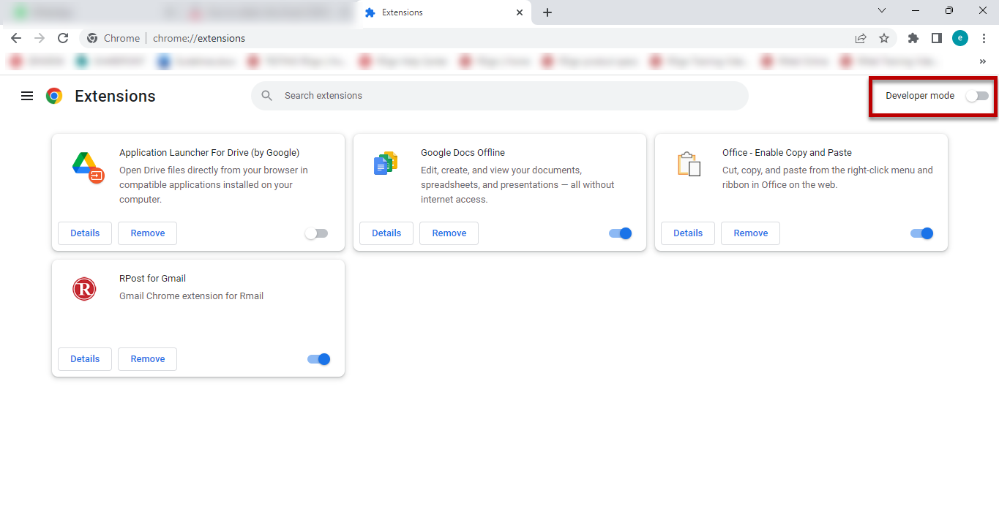Screen dimensions: 999x523
Task: Click the Google Docs Offline icon
Action: (x=386, y=164)
